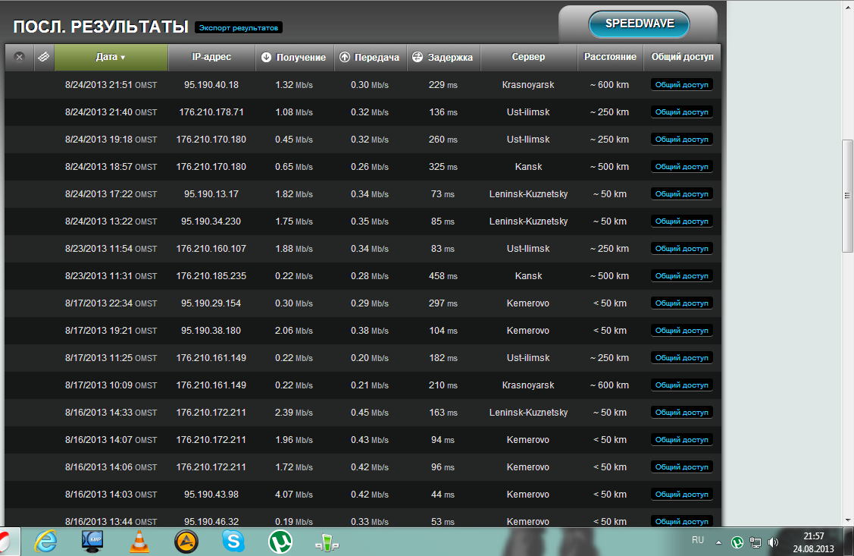Share the 8/16/2013 14:33 result
Screen dimensions: 854x556
682,412
